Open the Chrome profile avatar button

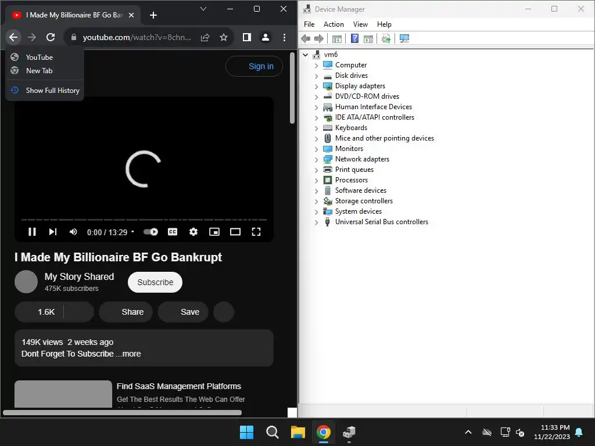pos(265,37)
